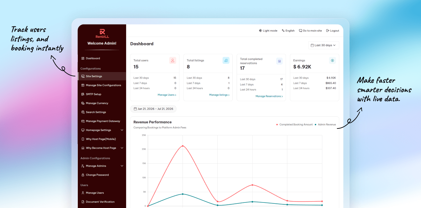Click the Manage Site Configurations icon

[83, 85]
